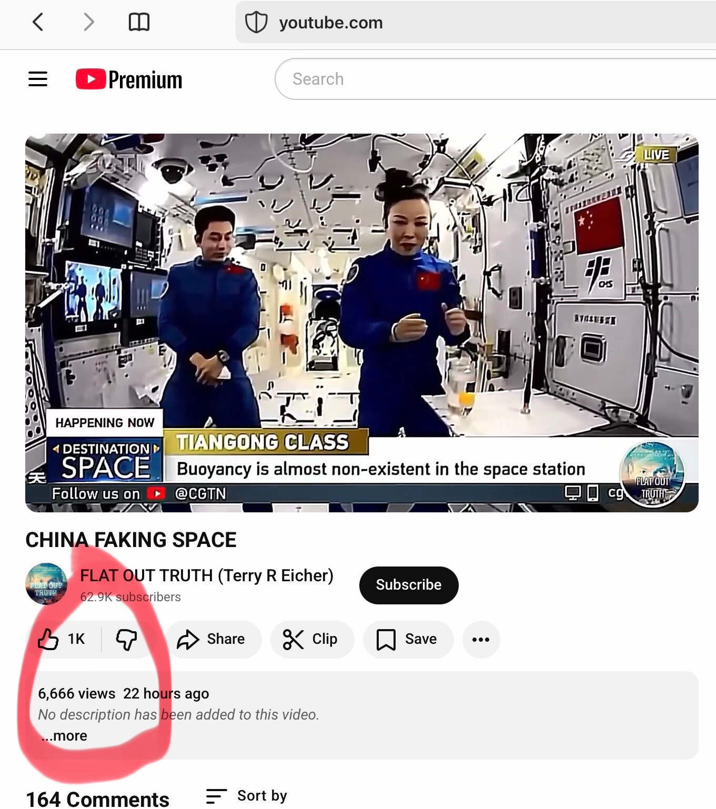Subscribe to FLAT OUT TRUTH channel
716x809 pixels.
(409, 585)
